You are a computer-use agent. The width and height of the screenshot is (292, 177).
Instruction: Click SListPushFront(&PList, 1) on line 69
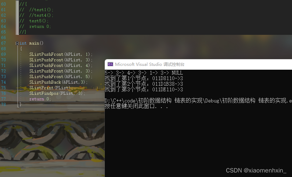tap(61, 54)
